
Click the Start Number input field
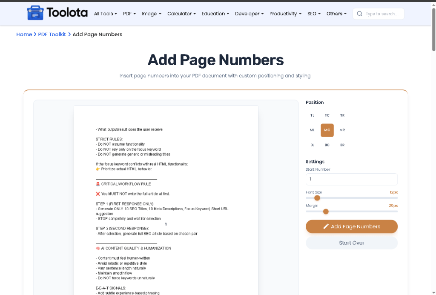[351, 179]
